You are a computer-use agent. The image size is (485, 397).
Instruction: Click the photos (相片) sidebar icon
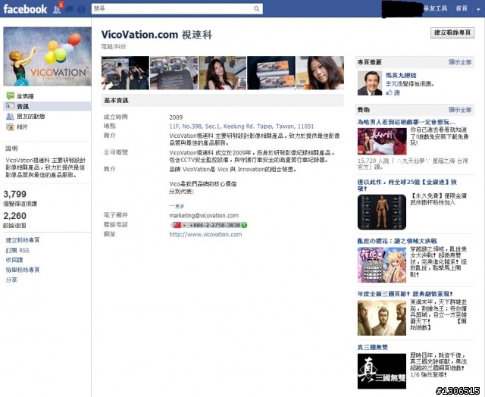click(x=10, y=127)
